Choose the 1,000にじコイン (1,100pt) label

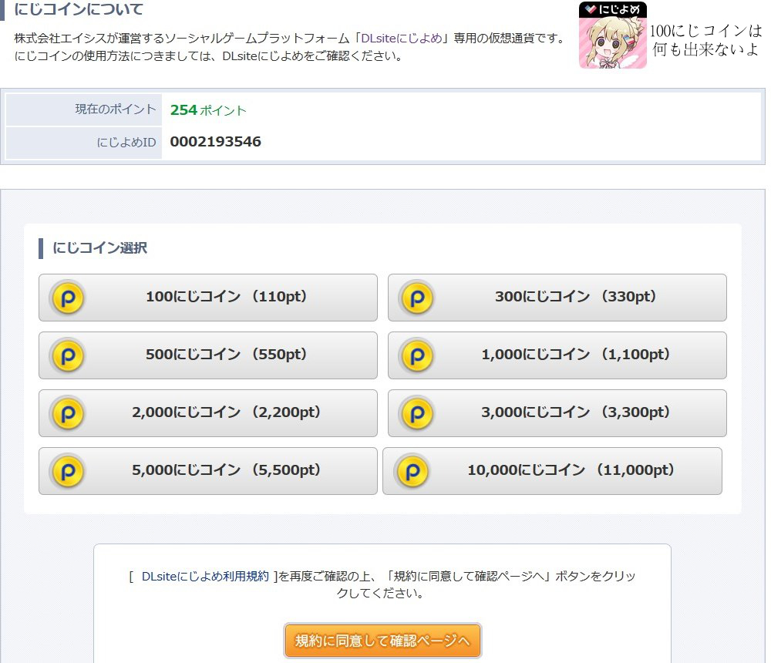(576, 355)
